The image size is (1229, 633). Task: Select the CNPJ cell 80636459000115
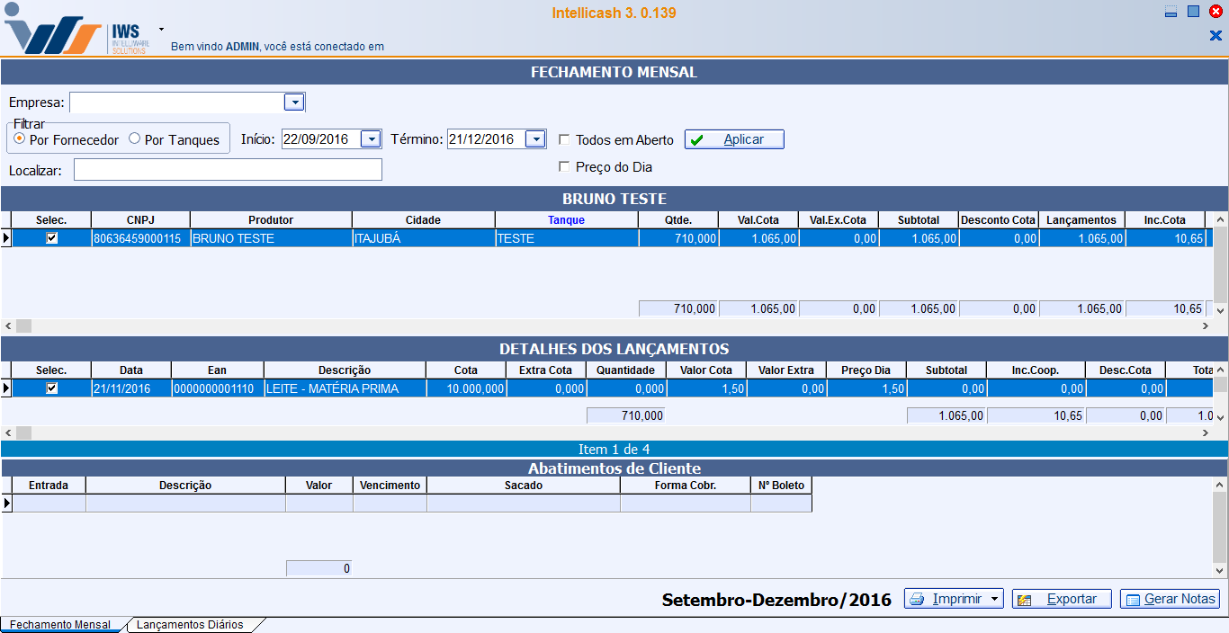(140, 238)
